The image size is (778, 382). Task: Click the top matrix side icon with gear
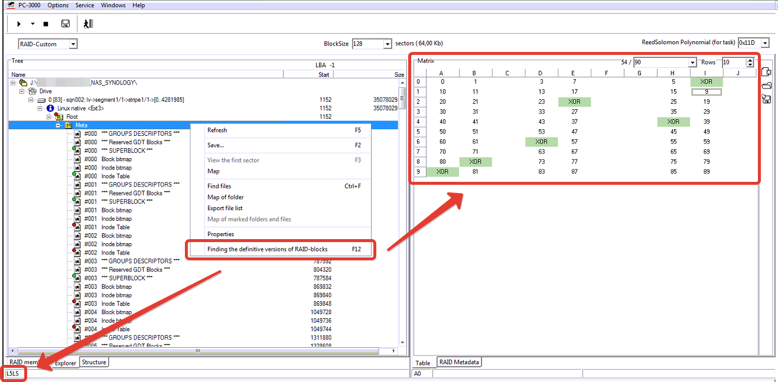[767, 72]
